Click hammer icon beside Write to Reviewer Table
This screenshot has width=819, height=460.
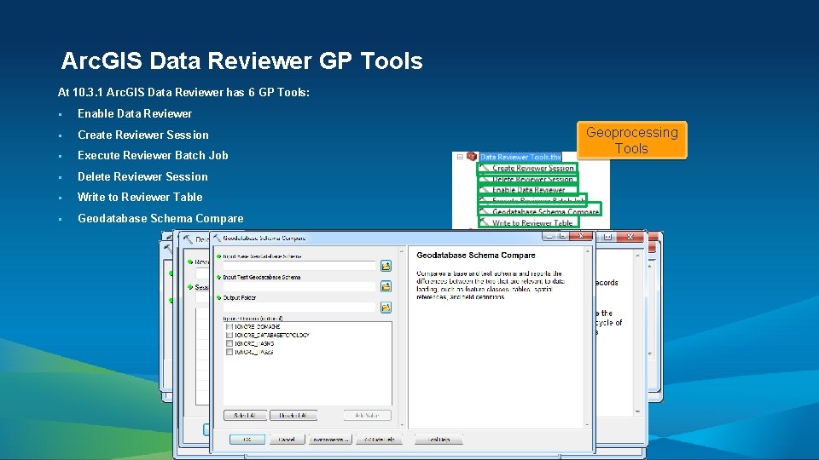tap(485, 222)
